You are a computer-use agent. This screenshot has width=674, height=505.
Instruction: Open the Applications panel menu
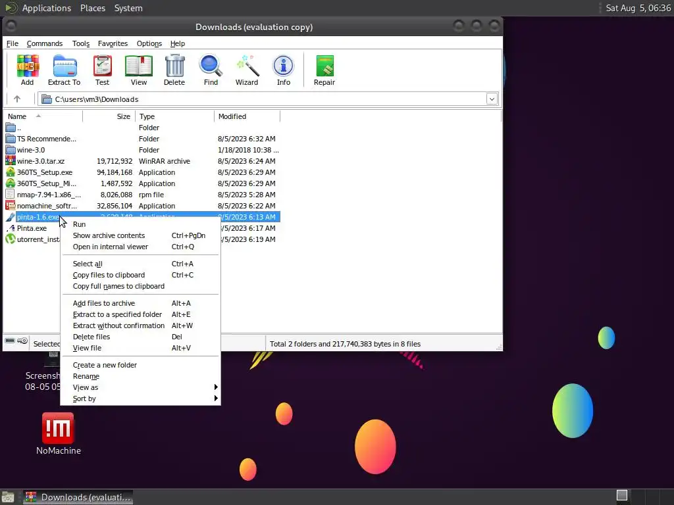point(47,8)
